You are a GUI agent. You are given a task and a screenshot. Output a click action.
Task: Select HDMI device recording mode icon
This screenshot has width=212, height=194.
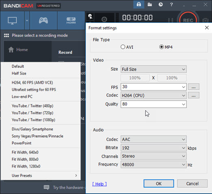coord(71,21)
